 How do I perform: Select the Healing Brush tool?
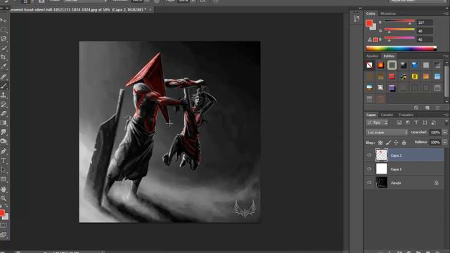4,77
